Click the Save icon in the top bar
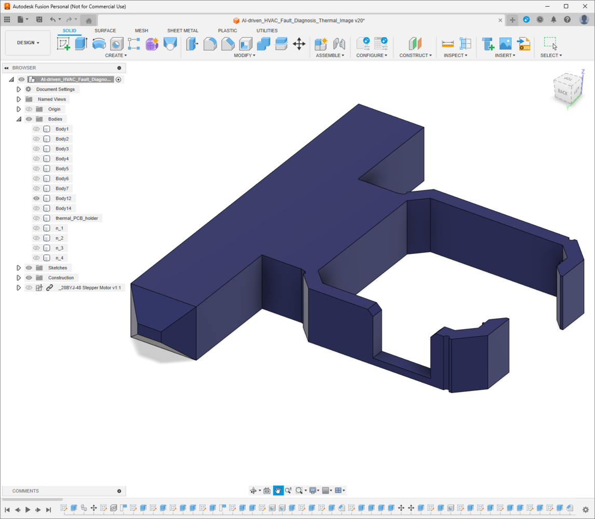Viewport: 595px width, 519px height. [x=39, y=20]
